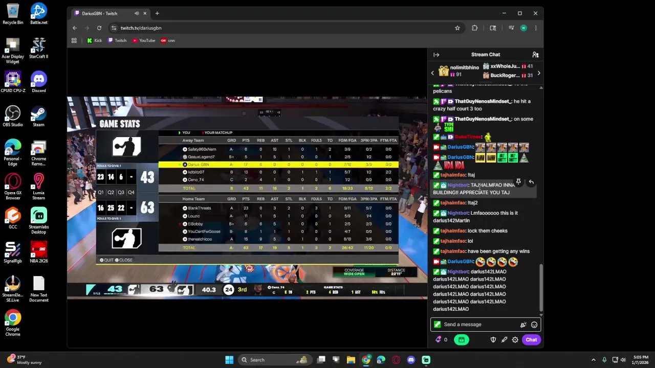
Task: Open the emote picker in chat
Action: (534, 325)
